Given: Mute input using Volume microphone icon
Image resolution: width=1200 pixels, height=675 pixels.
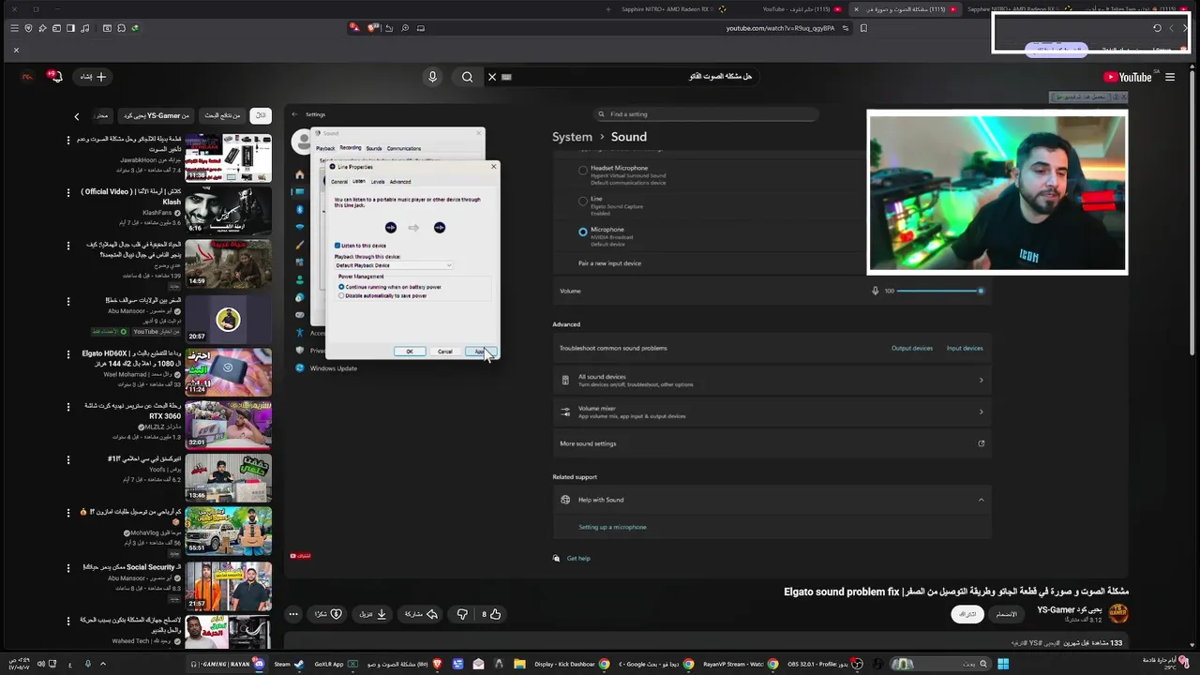Looking at the screenshot, I should pyautogui.click(x=876, y=291).
